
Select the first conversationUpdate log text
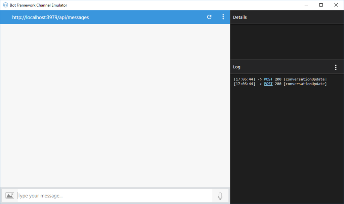coord(305,79)
